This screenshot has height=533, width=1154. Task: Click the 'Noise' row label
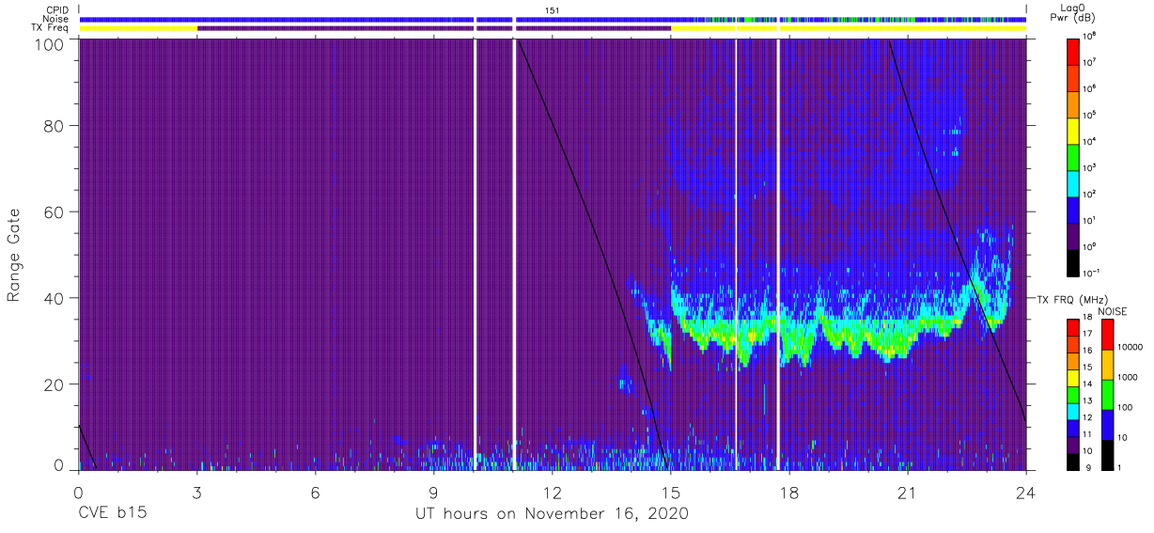point(56,19)
